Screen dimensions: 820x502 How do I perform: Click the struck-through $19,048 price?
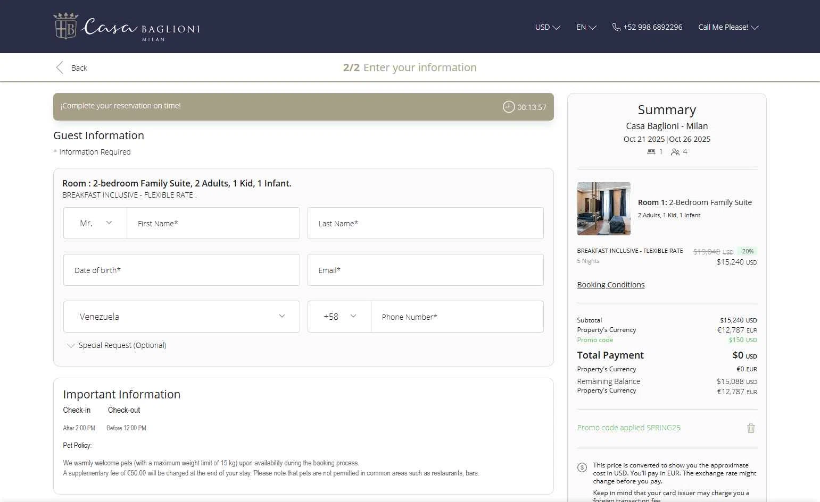pyautogui.click(x=713, y=252)
